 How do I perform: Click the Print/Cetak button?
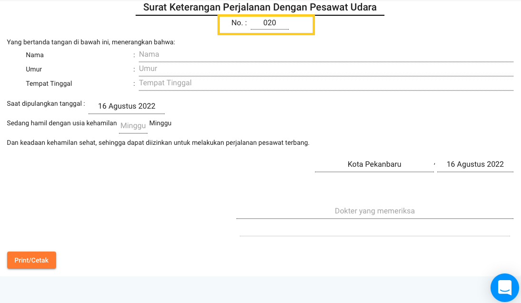coord(31,260)
